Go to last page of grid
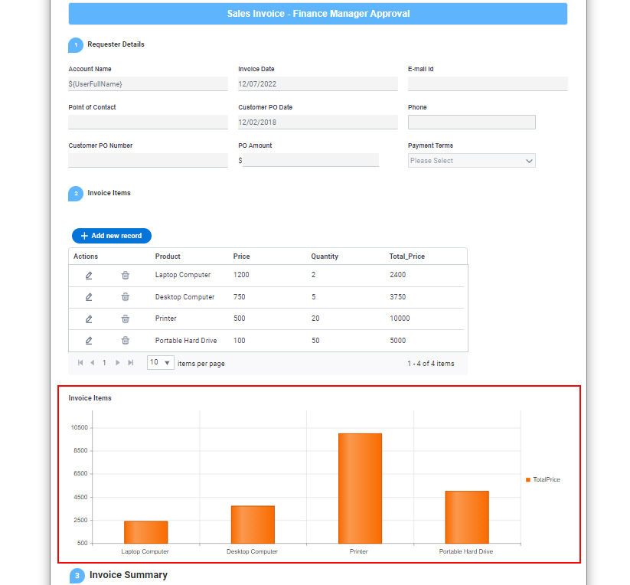Screen dimensions: 630x585 point(131,363)
